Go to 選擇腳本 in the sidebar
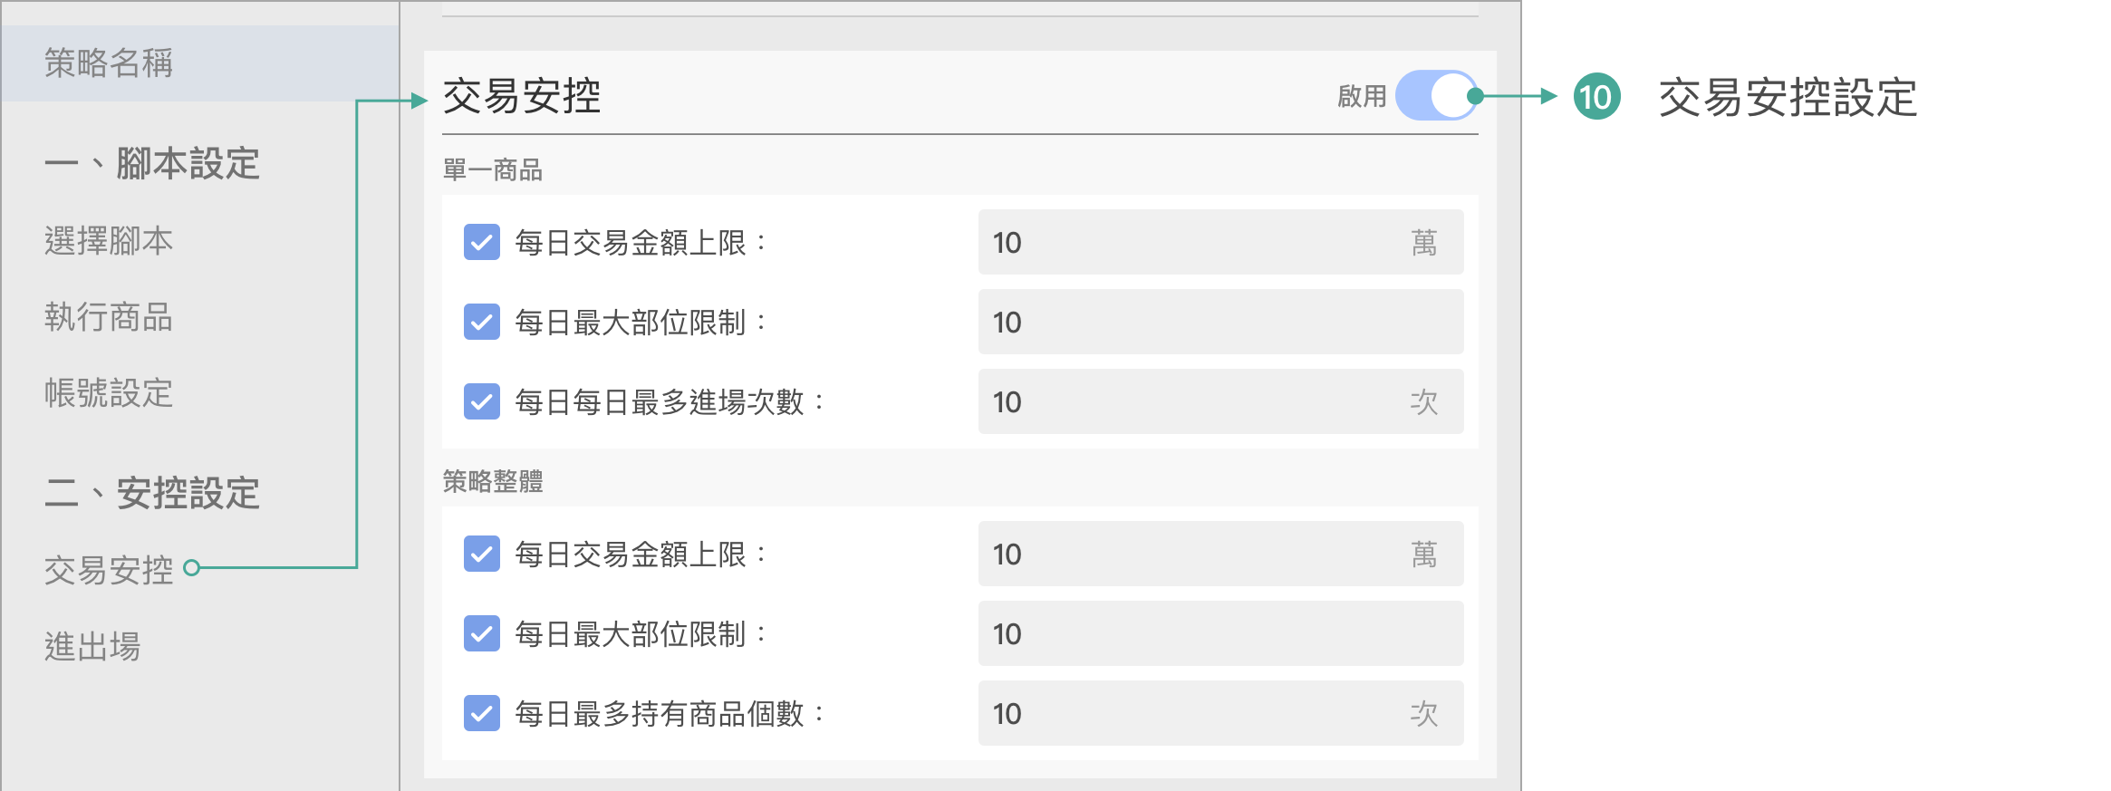 [109, 241]
